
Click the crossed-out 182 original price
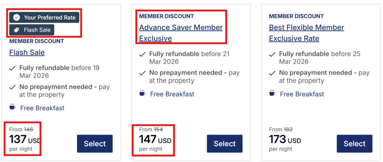288,130
